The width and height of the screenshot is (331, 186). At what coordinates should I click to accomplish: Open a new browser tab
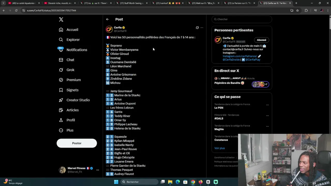click(296, 3)
